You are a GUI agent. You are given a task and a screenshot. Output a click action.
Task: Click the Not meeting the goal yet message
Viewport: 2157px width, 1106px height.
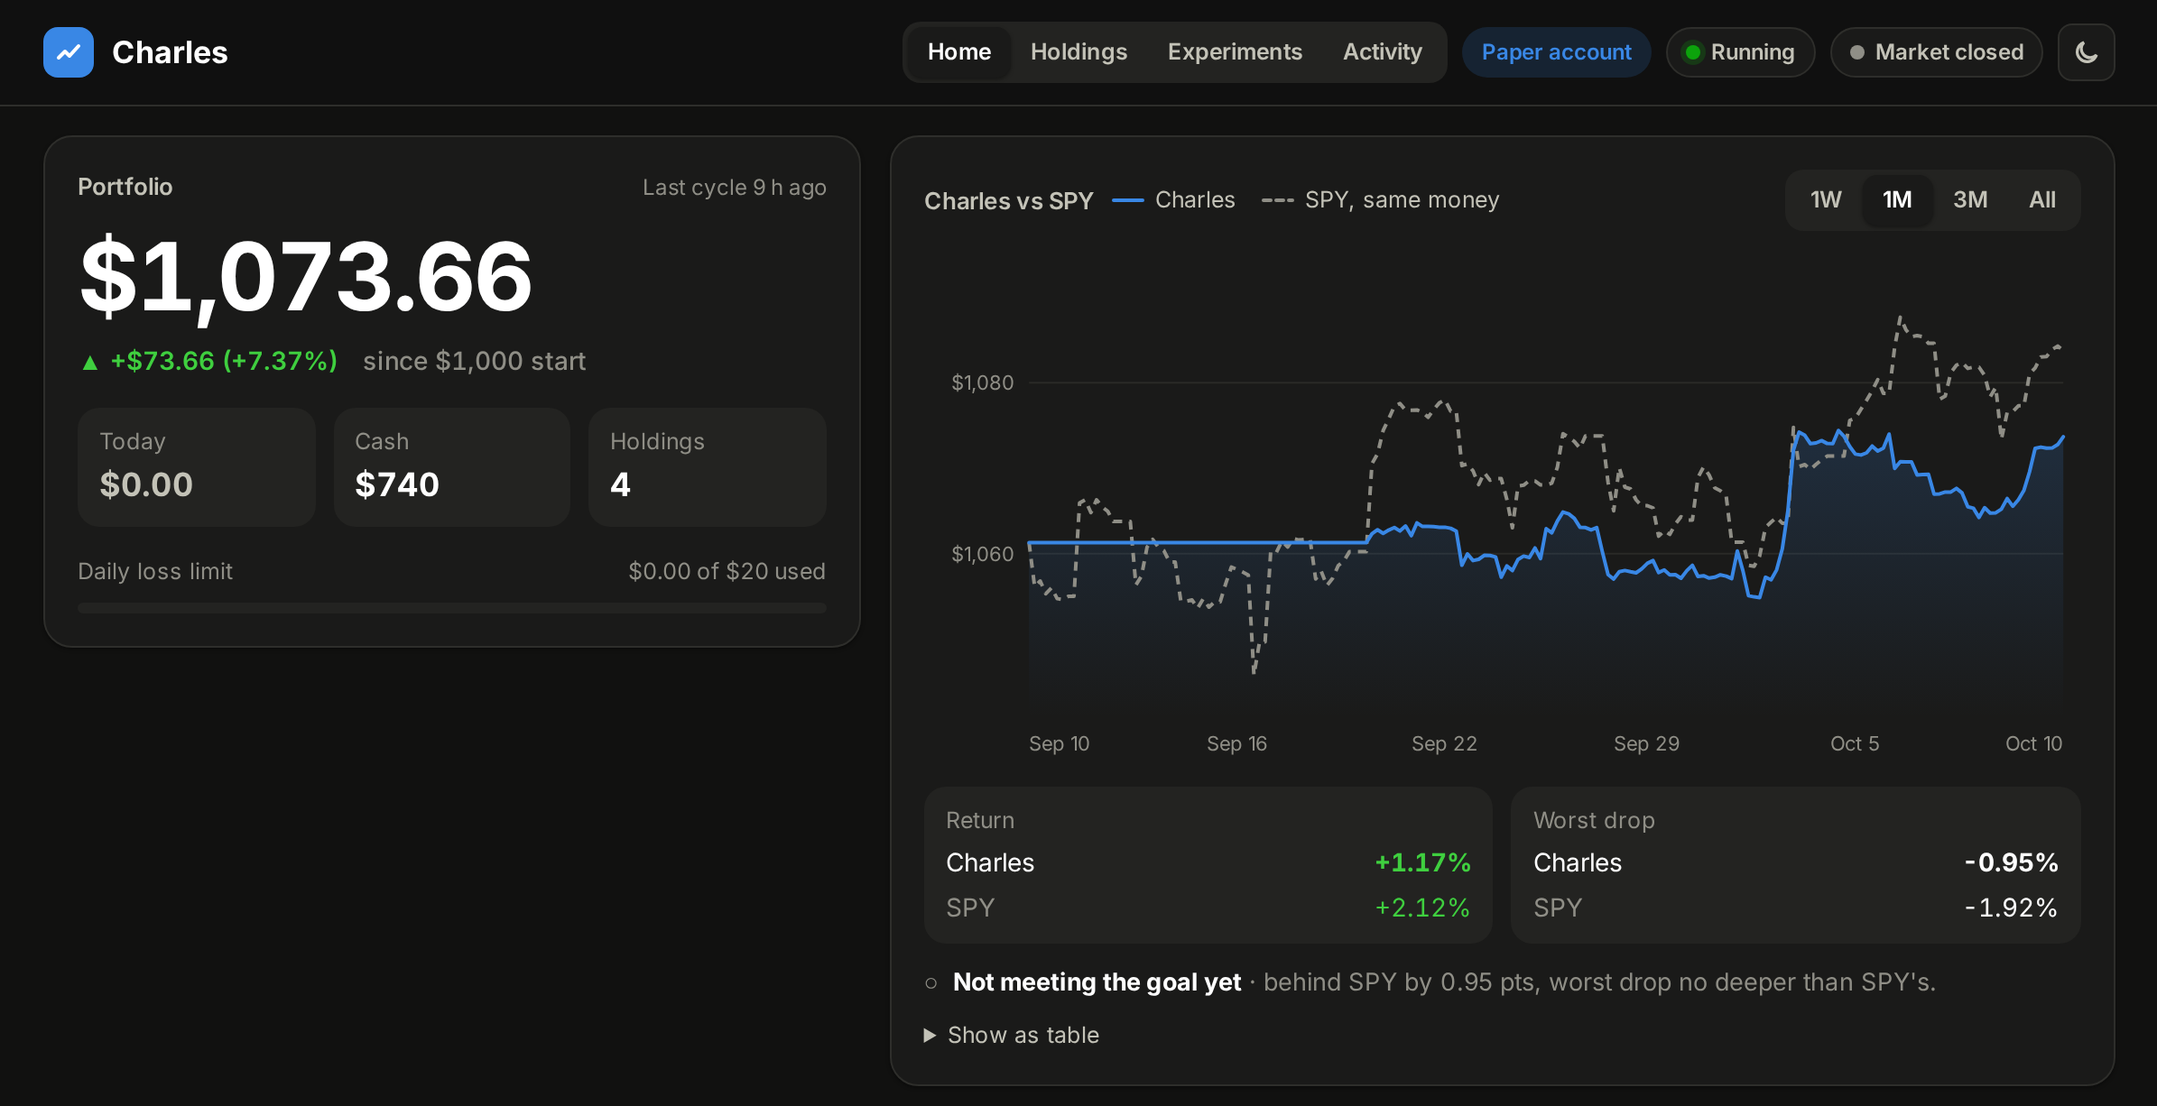tap(1097, 982)
